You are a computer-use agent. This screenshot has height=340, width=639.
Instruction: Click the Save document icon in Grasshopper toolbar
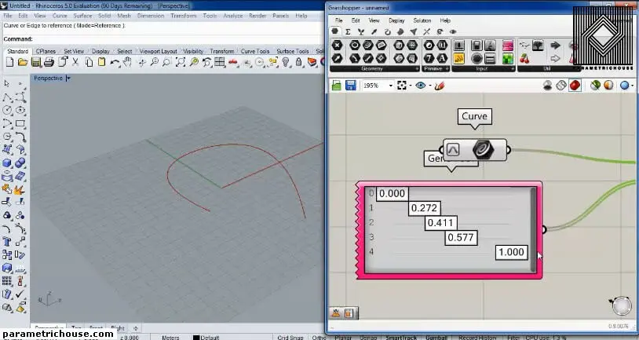351,85
